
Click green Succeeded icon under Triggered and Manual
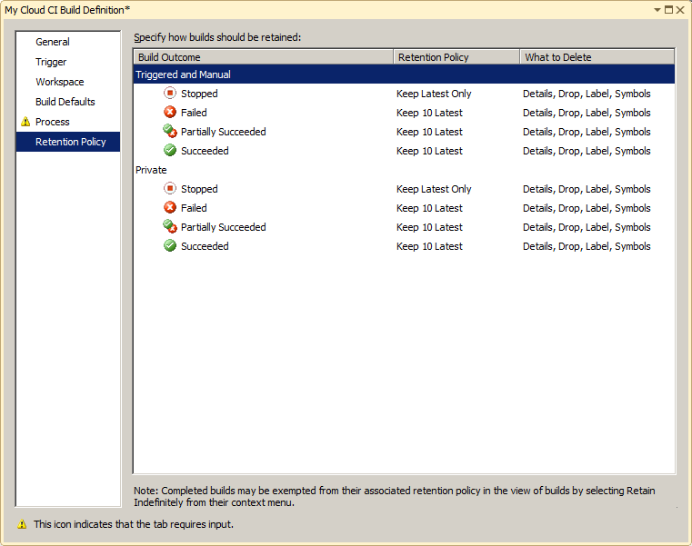point(170,151)
